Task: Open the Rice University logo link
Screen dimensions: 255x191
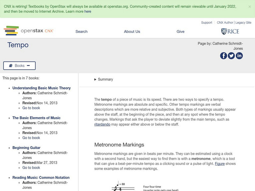Action: (x=230, y=31)
